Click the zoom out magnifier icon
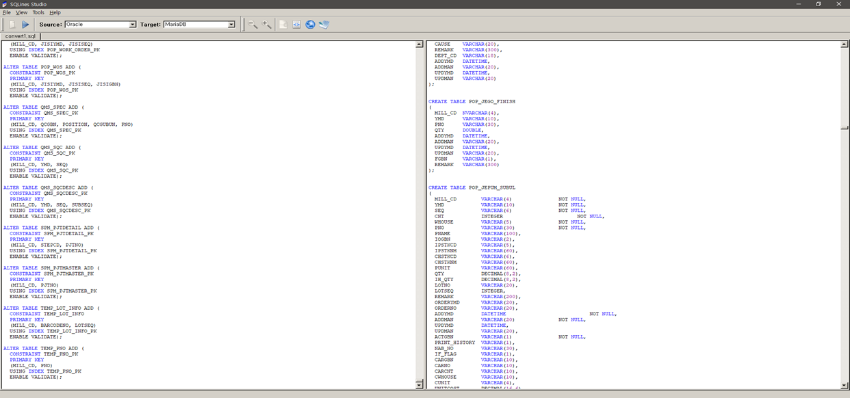This screenshot has width=850, height=398. [253, 24]
